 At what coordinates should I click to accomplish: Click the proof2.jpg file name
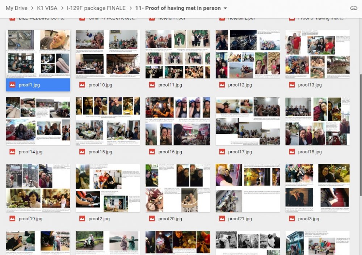pos(99,219)
